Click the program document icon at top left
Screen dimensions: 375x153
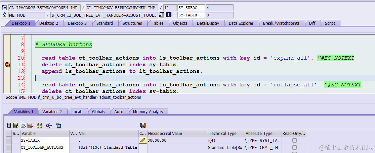4,8
